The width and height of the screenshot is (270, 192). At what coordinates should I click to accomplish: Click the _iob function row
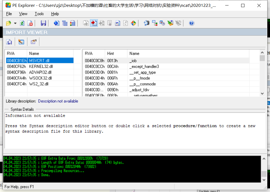pos(166,61)
